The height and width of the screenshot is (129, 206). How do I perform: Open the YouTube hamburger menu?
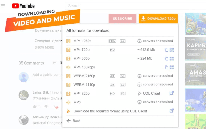(3, 6)
